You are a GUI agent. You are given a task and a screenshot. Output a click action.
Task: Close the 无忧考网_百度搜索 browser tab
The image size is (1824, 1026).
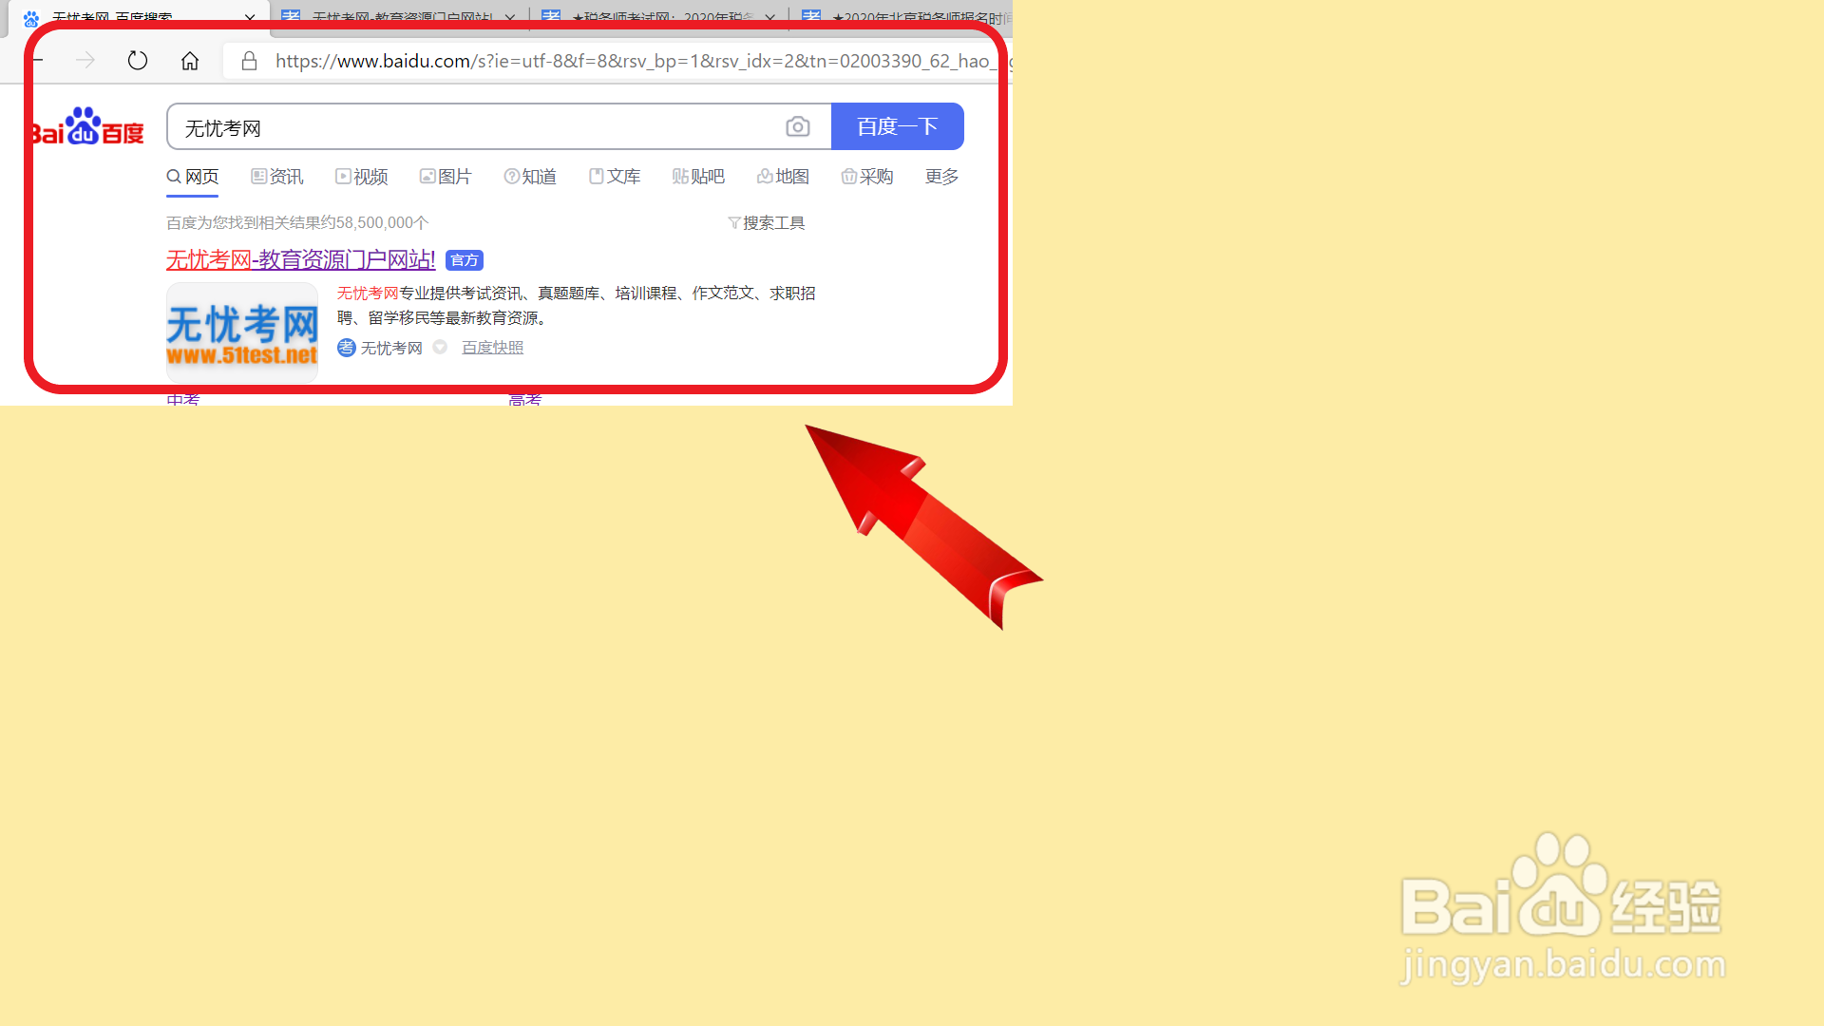coord(250,17)
